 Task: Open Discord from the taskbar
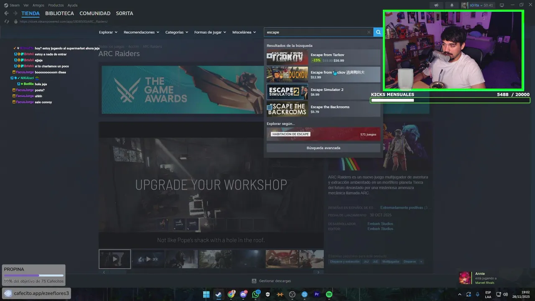tap(243, 294)
